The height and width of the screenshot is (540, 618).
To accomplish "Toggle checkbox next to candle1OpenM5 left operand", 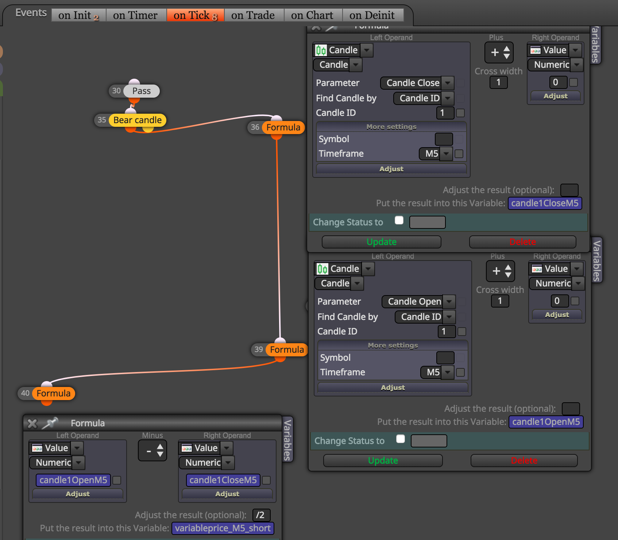I will pyautogui.click(x=117, y=480).
